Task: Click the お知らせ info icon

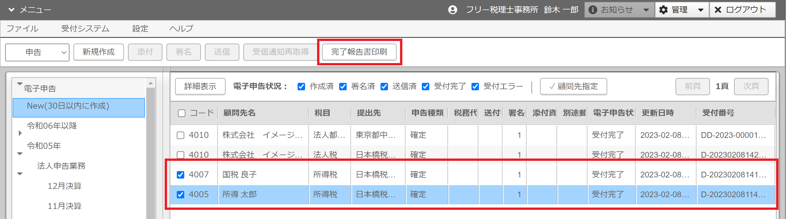Action: (593, 10)
